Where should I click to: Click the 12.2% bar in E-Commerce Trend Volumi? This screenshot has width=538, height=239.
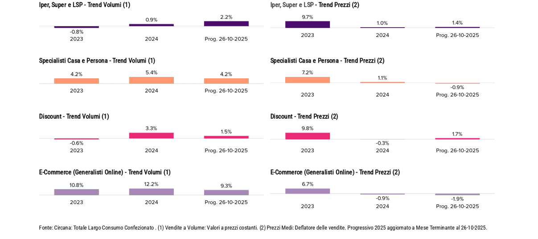(152, 192)
